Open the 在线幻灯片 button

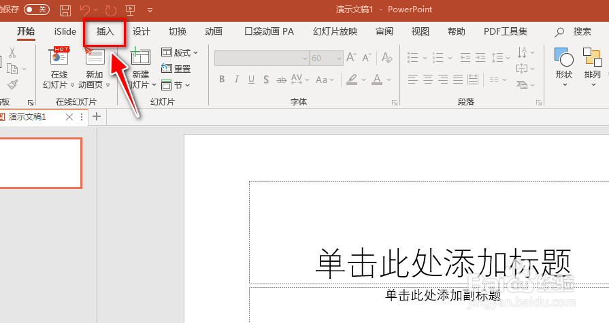pyautogui.click(x=59, y=68)
